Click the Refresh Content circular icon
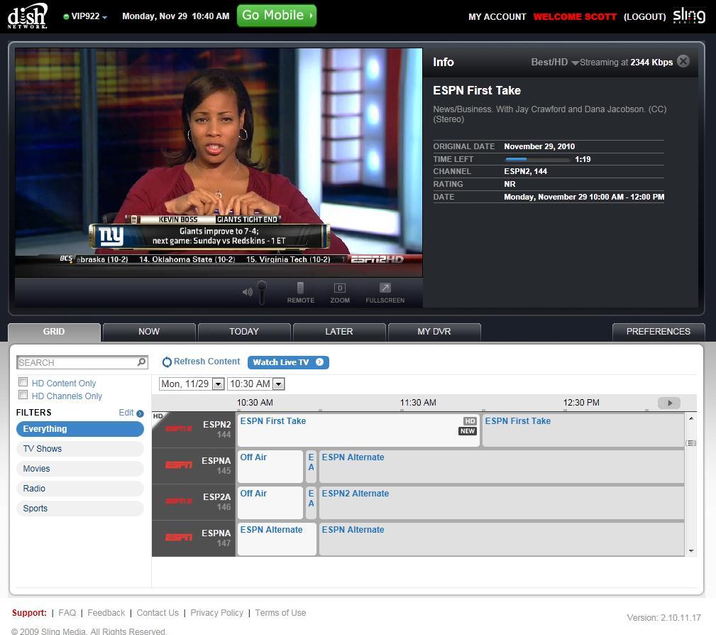 tap(167, 362)
